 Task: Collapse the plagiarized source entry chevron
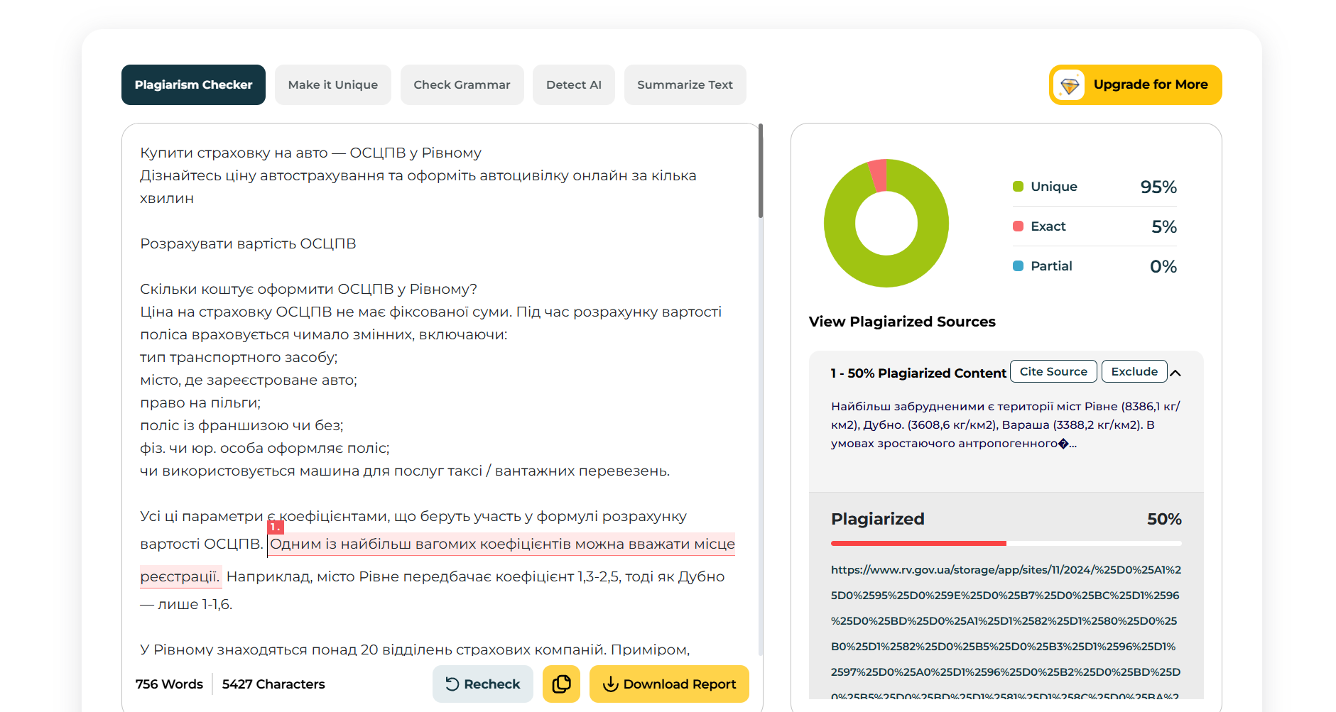[x=1175, y=373]
